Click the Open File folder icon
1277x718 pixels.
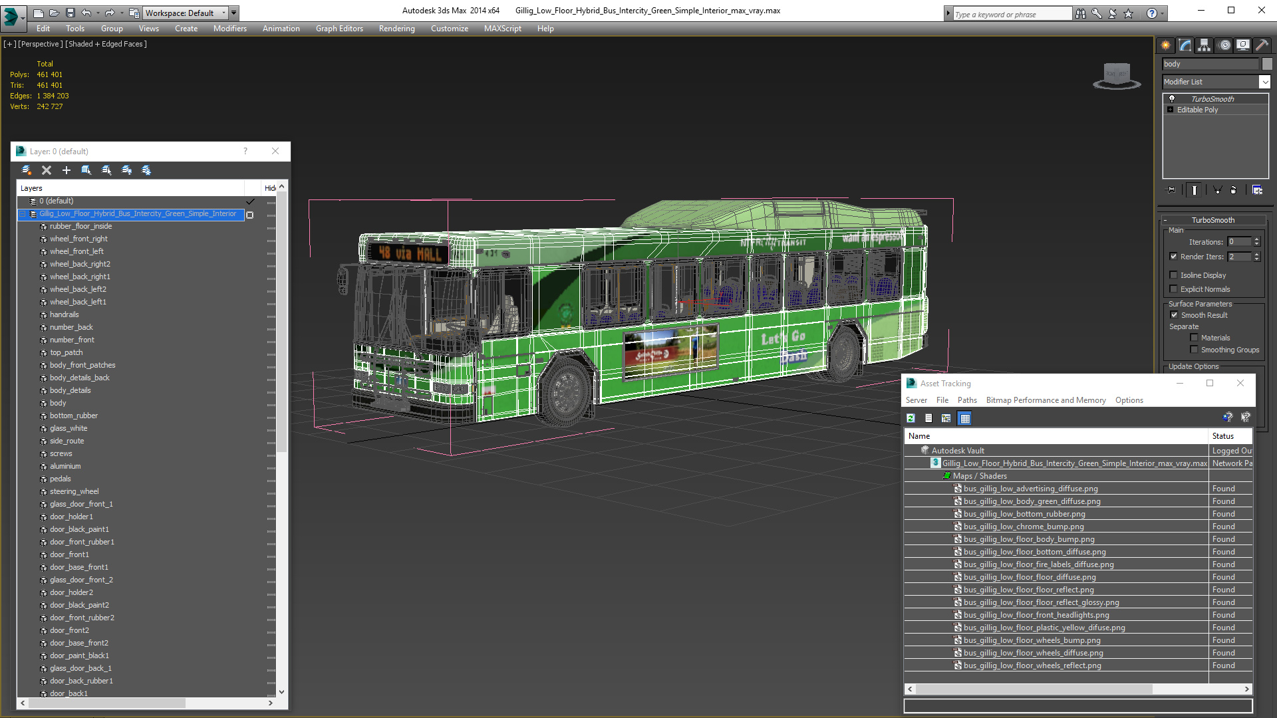coord(54,13)
